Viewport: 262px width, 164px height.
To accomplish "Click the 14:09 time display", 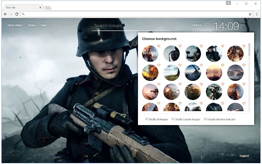I will point(226,26).
